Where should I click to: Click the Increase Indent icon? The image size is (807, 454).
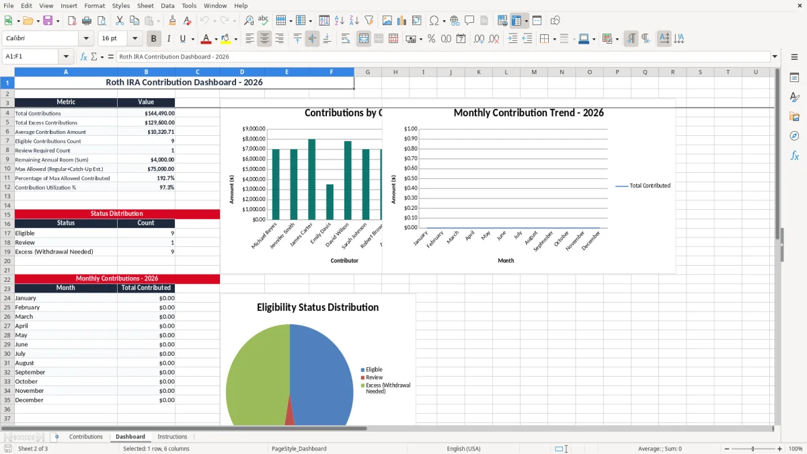click(x=512, y=39)
